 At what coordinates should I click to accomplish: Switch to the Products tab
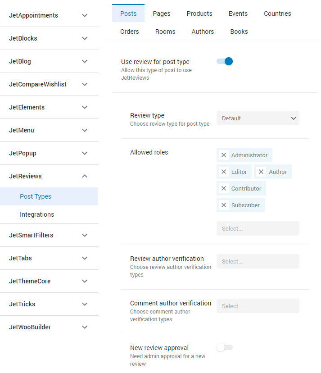point(199,14)
